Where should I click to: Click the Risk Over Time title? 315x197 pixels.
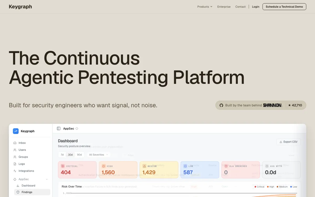click(x=72, y=186)
